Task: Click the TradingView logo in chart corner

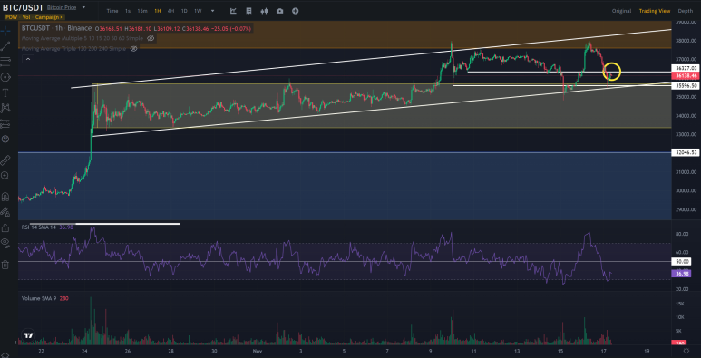Action: pyautogui.click(x=28, y=335)
